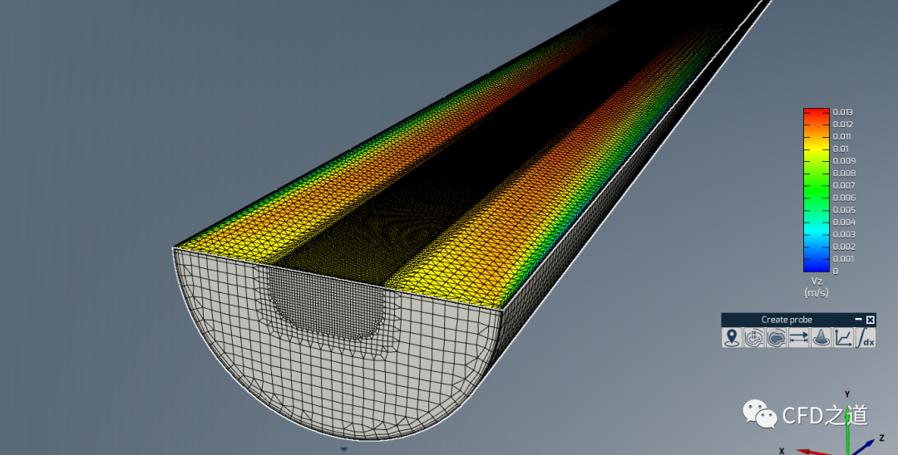Screen dimensions: 898x455
Task: Close the Create probe panel
Action: 871,320
